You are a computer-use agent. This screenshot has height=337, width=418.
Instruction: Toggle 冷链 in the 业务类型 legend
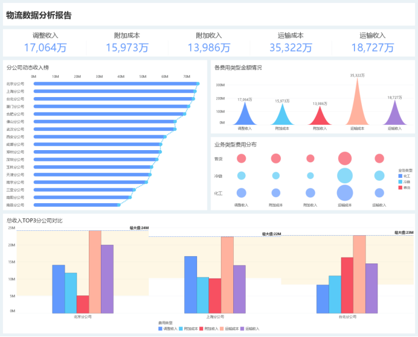pos(404,181)
